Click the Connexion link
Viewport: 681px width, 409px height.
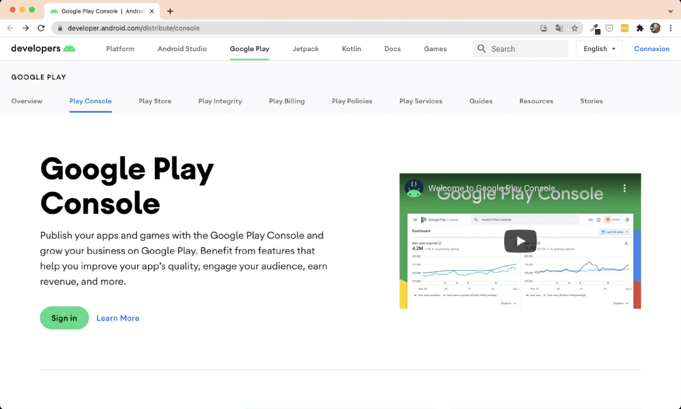click(x=651, y=49)
